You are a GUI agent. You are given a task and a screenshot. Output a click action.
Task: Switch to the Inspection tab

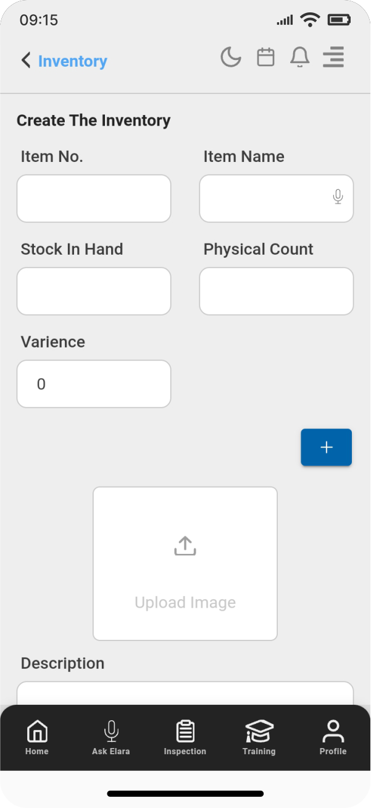point(185,738)
